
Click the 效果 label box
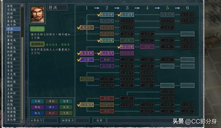point(99,120)
